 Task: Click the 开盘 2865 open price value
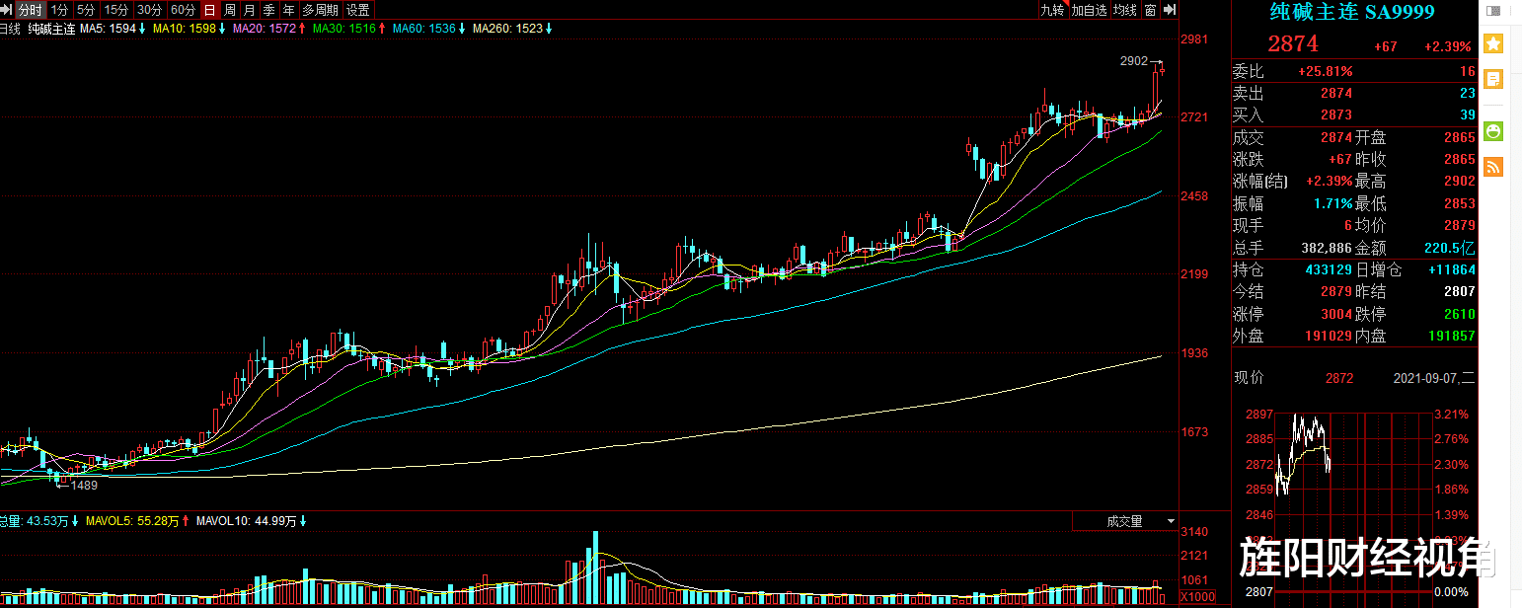(x=1459, y=137)
